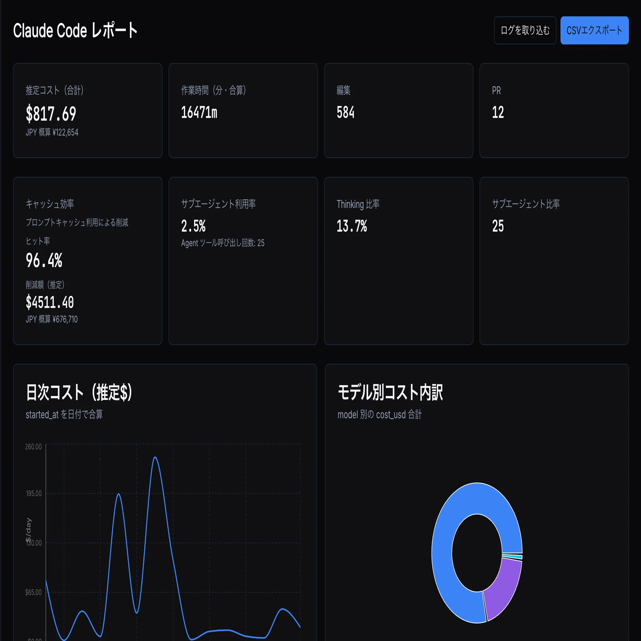641x641 pixels.
Task: Click the JPY 概算 ¥122,654 text
Action: tap(52, 132)
